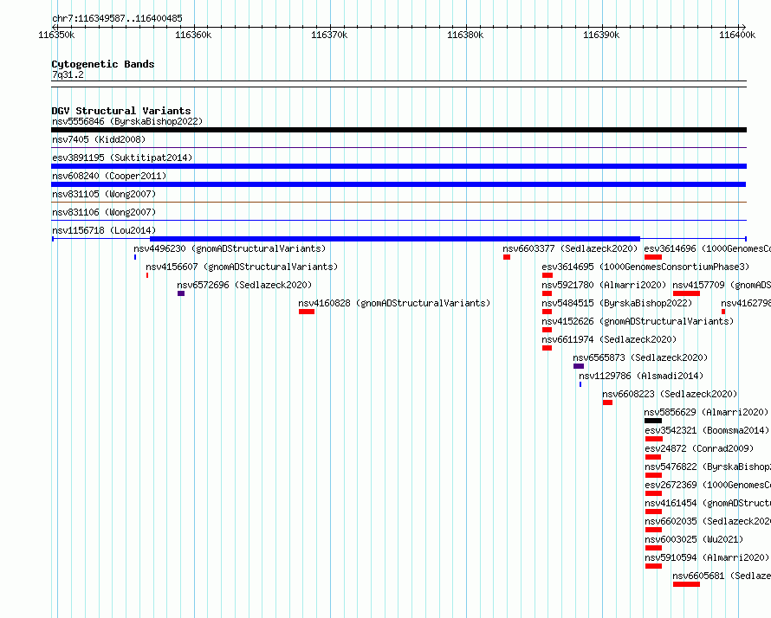
Task: Click the 116400k ruler label
Action: (x=737, y=35)
